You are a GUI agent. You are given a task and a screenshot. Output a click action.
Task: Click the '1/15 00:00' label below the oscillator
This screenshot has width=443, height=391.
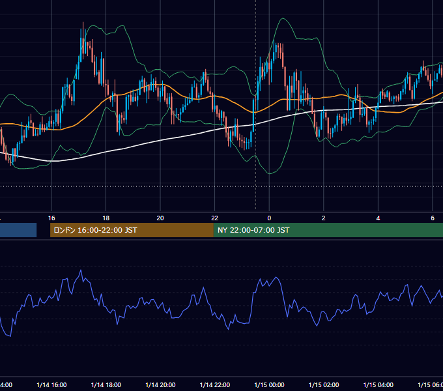(269, 385)
